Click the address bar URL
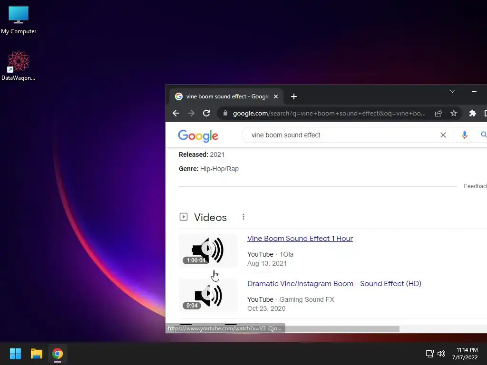487x365 pixels. (329, 113)
